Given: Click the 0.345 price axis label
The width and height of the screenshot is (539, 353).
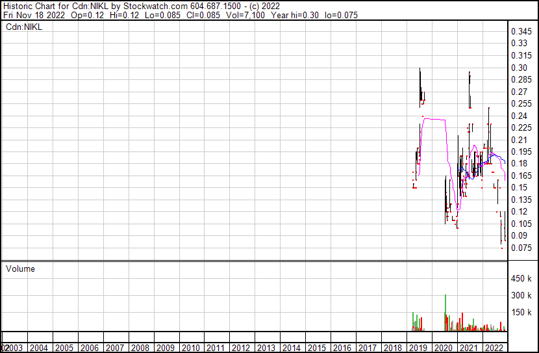Looking at the screenshot, I should point(521,31).
